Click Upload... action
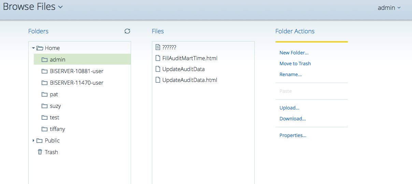Viewport: 412px width, 184px height. click(x=289, y=108)
